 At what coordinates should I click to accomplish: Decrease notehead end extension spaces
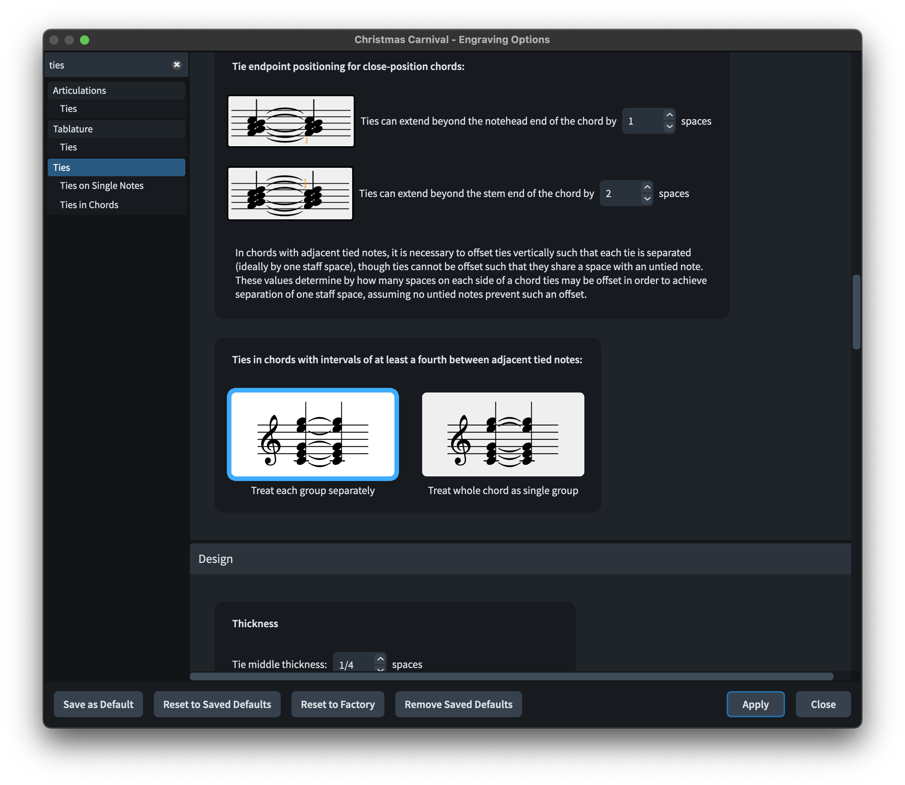coord(669,127)
